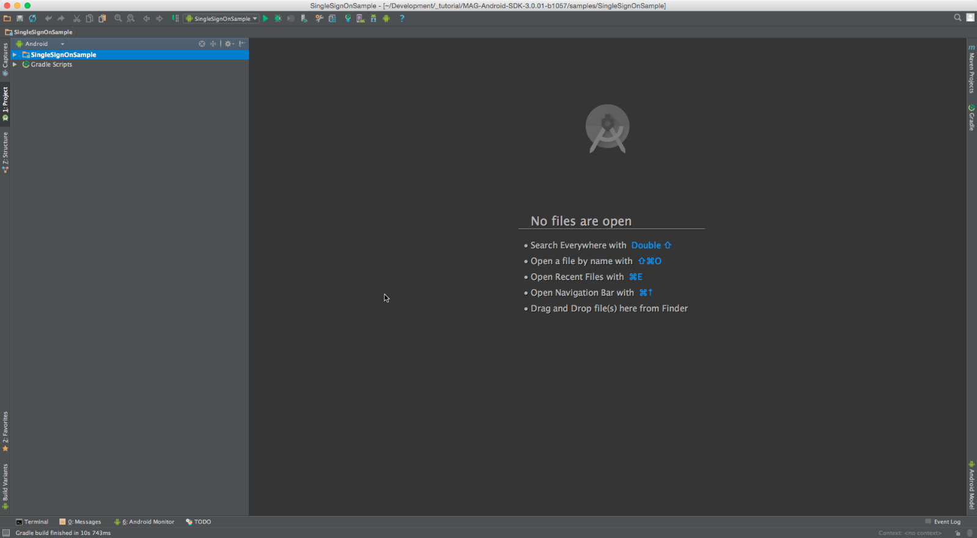The height and width of the screenshot is (538, 977).
Task: Toggle tool window buttons via bottom-left corner icon
Action: [x=6, y=533]
